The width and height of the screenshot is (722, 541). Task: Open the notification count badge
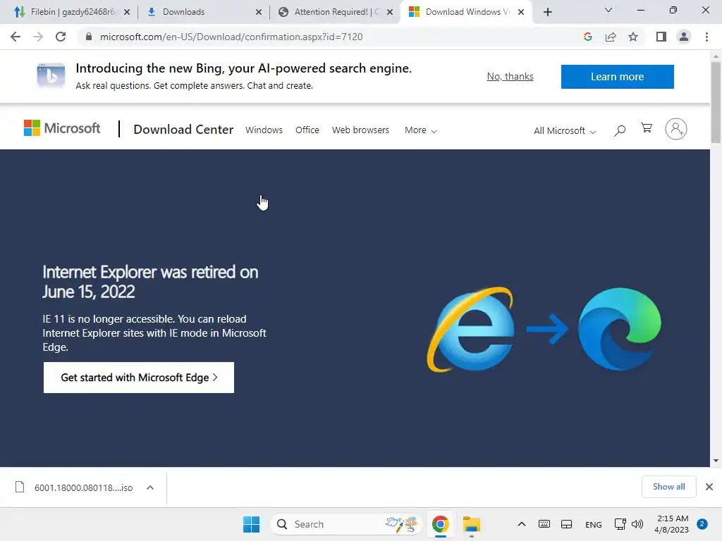pyautogui.click(x=702, y=524)
